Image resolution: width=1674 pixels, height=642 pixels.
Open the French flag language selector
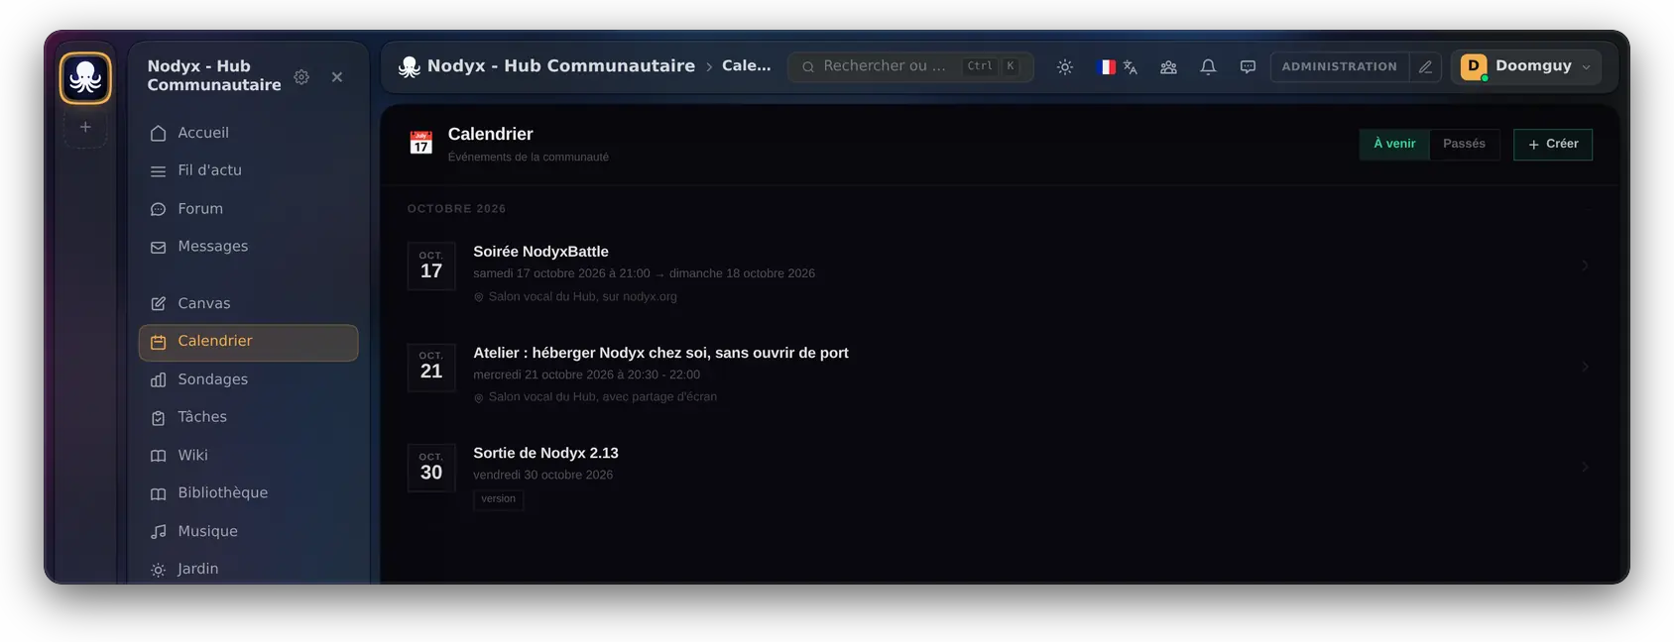click(1118, 67)
